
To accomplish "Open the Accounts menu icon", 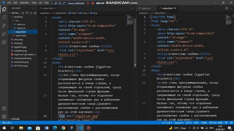I will tap(4, 108).
